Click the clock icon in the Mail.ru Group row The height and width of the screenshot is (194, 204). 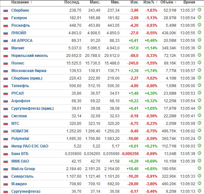pyautogui.click(x=199, y=168)
